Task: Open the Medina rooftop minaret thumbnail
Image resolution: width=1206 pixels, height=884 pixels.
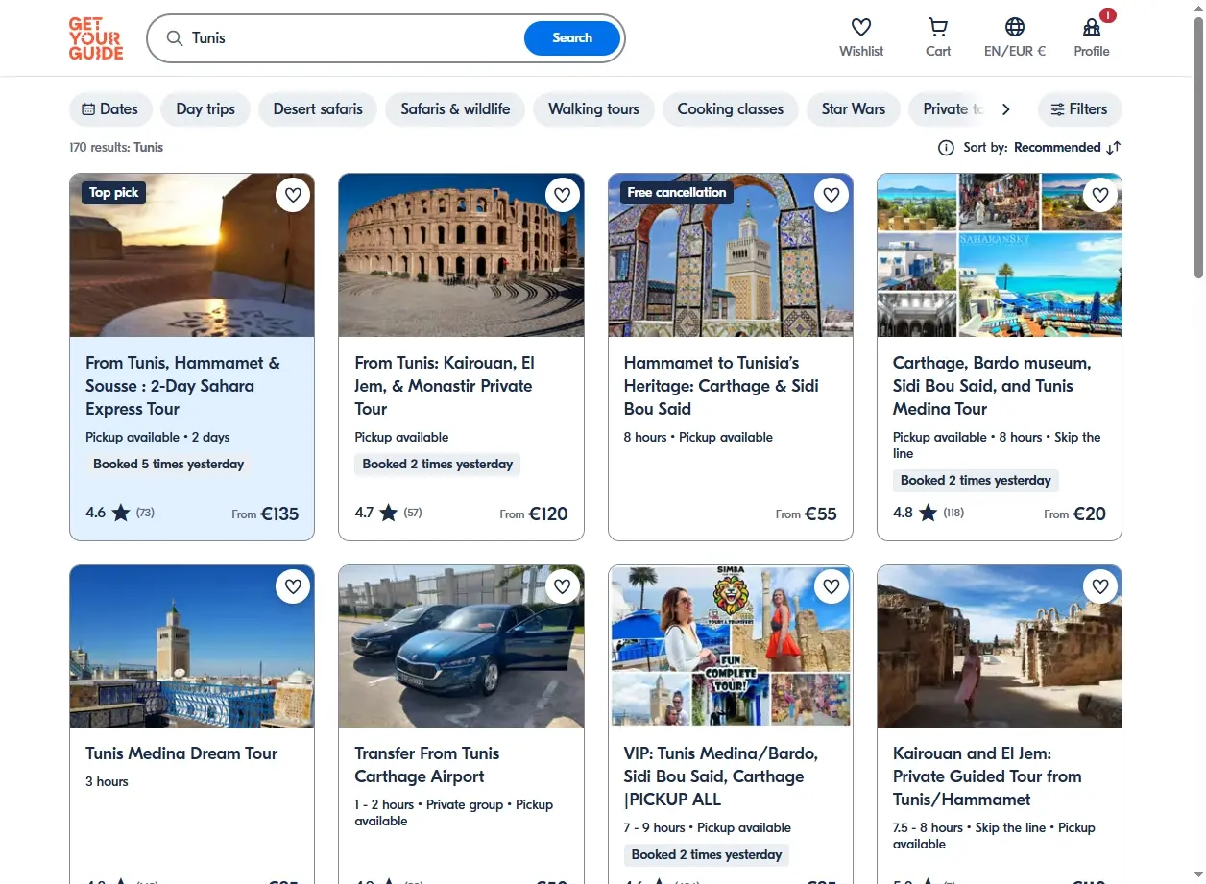Action: coord(192,646)
